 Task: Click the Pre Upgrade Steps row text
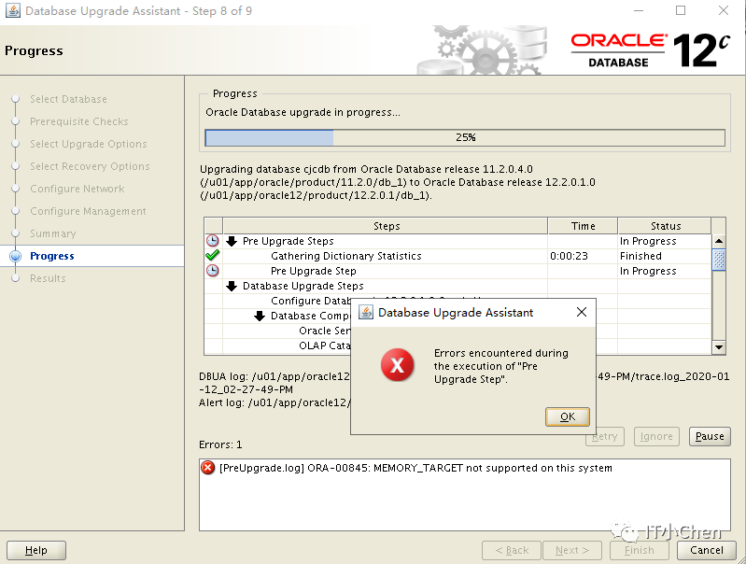tap(288, 241)
